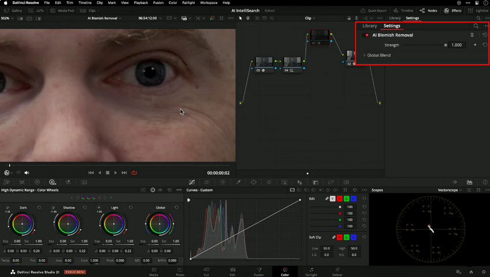
Task: Open the Qualifier eyedropper palette
Action: coord(239,182)
